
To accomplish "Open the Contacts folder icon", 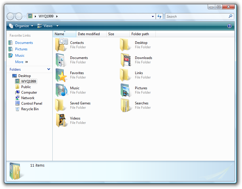I will coord(61,45).
